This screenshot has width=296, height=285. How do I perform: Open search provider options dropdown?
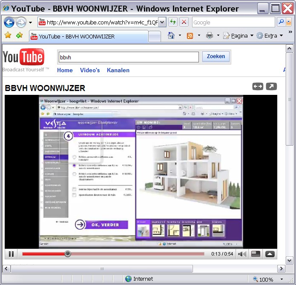[288, 22]
